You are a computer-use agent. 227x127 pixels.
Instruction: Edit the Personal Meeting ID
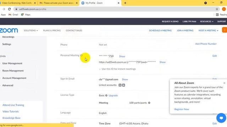[x=215, y=56]
